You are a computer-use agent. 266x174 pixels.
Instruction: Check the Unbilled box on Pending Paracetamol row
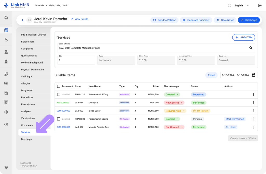(58, 119)
